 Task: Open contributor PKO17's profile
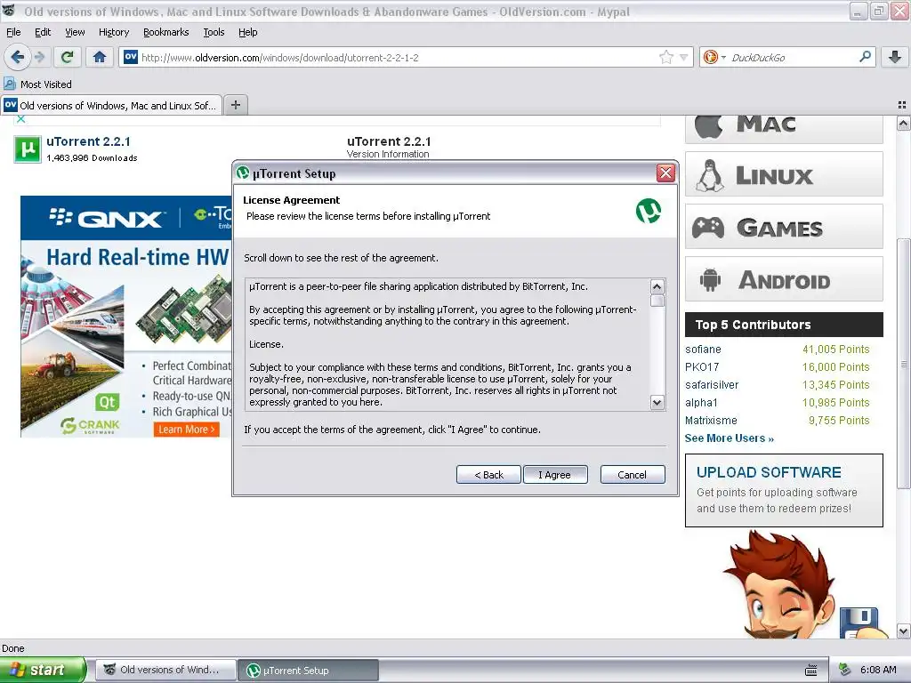[x=702, y=367]
